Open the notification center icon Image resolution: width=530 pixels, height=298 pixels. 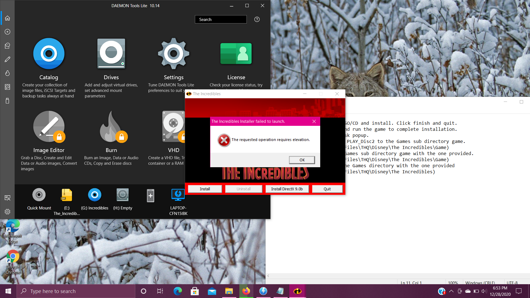[x=519, y=291]
